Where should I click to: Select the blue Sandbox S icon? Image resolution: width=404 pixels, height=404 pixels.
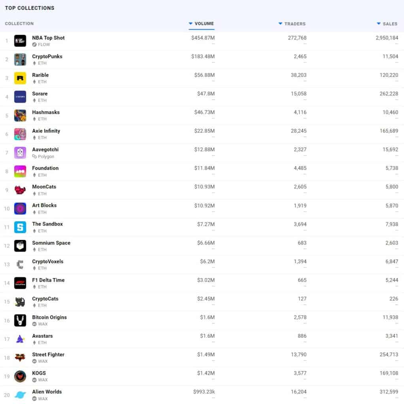pyautogui.click(x=20, y=227)
